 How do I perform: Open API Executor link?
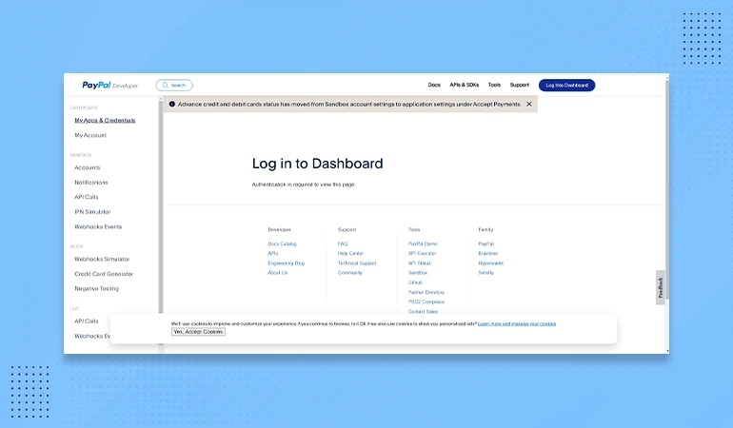click(422, 253)
